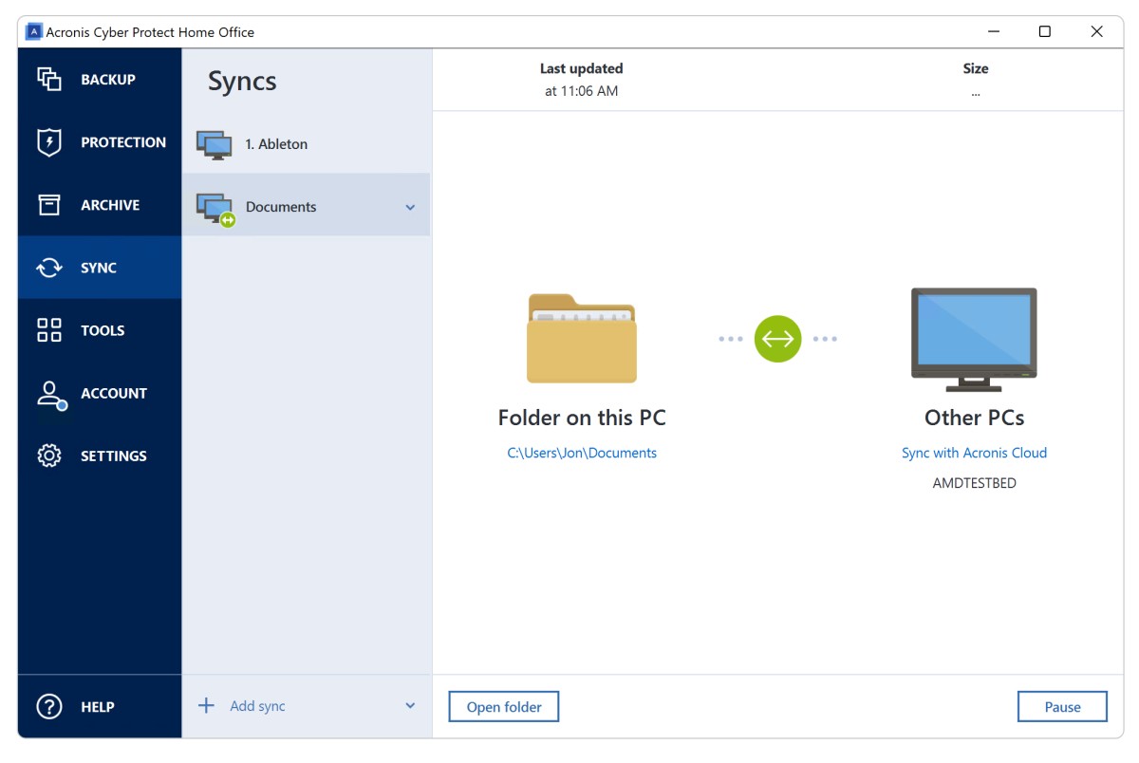Screen dimensions: 1139x763
Task: Open the Add sync dropdown arrow
Action: (410, 706)
